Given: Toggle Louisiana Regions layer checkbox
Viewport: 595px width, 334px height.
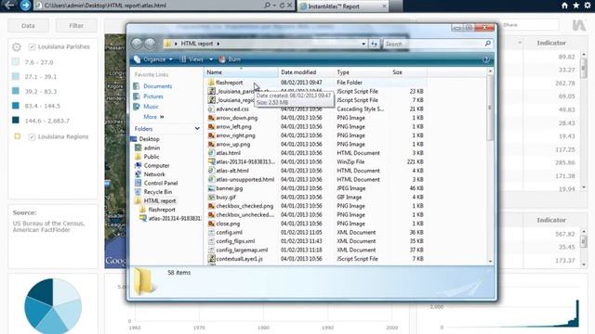Looking at the screenshot, I should 32,137.
